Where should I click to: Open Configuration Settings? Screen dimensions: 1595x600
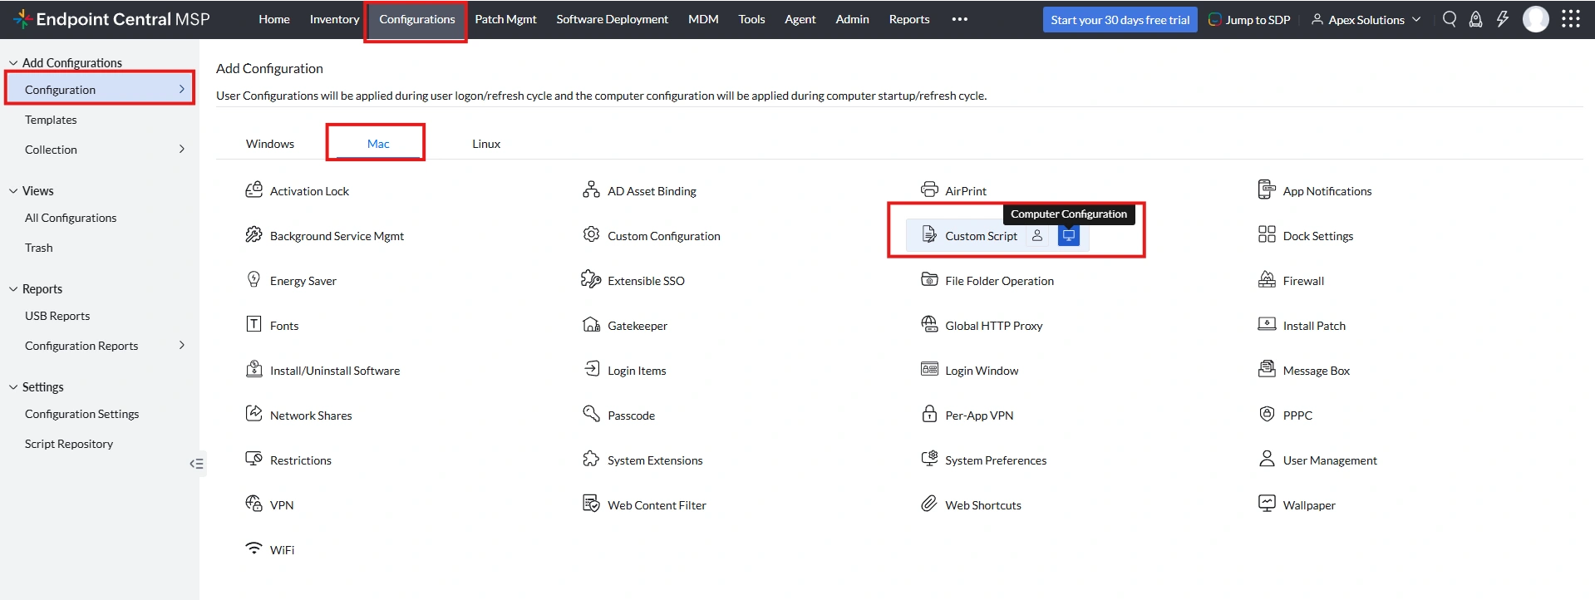click(81, 414)
